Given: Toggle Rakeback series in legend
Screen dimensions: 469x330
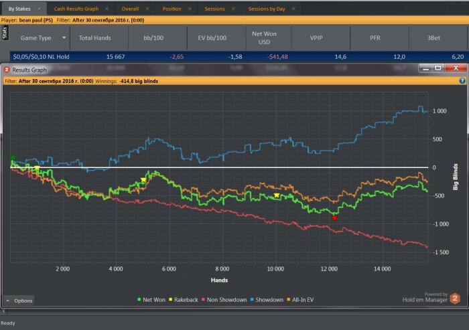Looking at the screenshot, I should (x=184, y=299).
